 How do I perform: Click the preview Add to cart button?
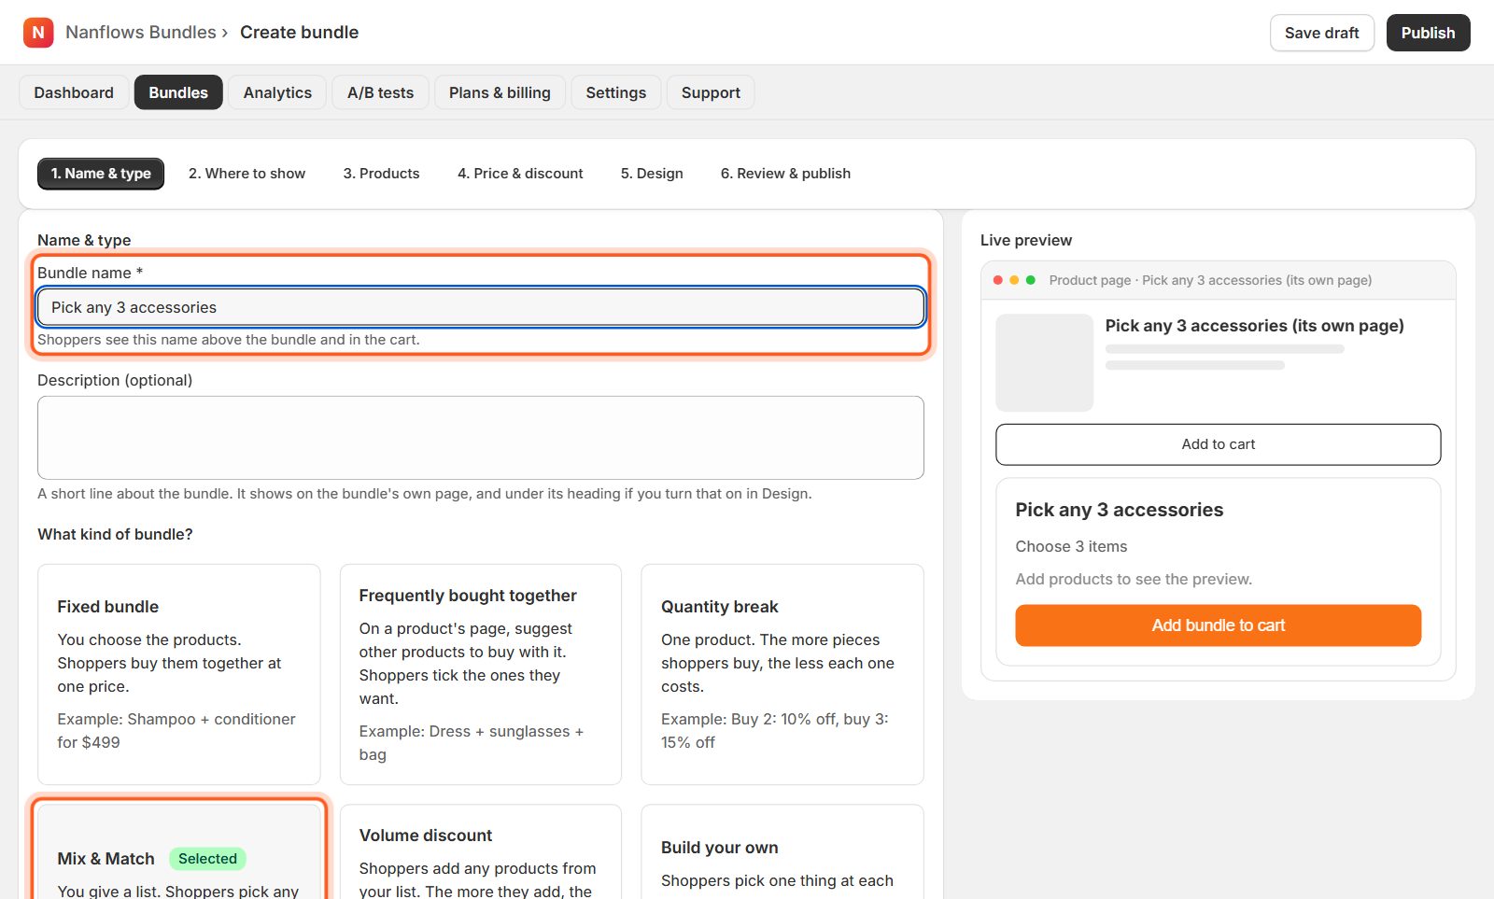point(1219,444)
